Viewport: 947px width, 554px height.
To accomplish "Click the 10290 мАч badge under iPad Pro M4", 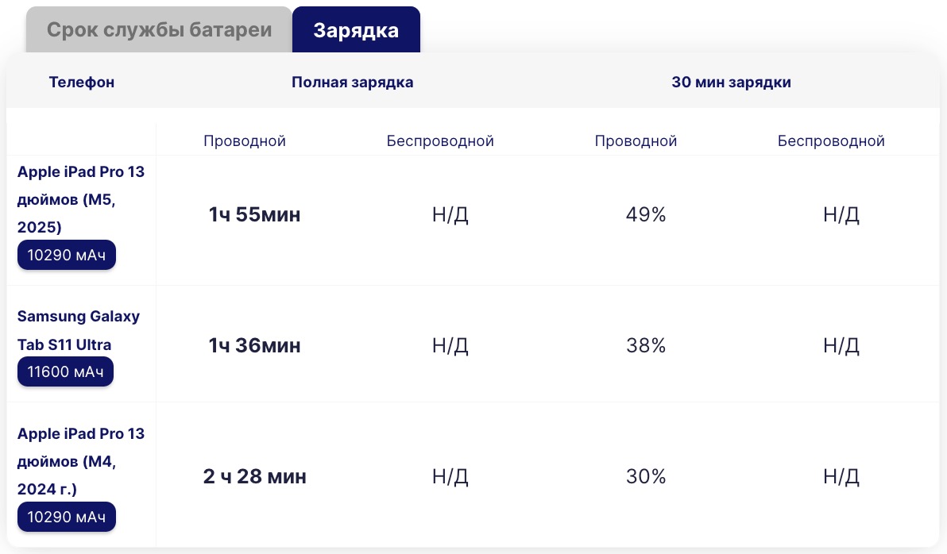I will (x=67, y=517).
